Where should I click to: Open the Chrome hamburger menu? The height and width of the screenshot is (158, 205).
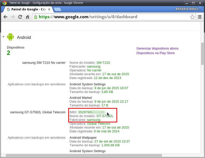tap(200, 17)
